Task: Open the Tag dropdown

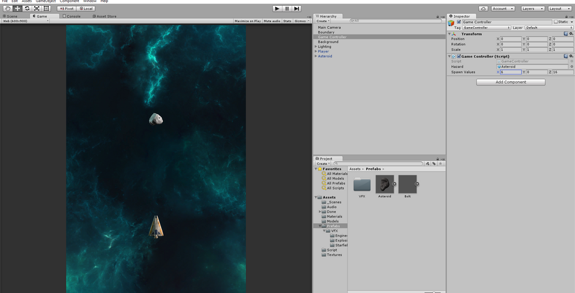Action: tap(486, 28)
